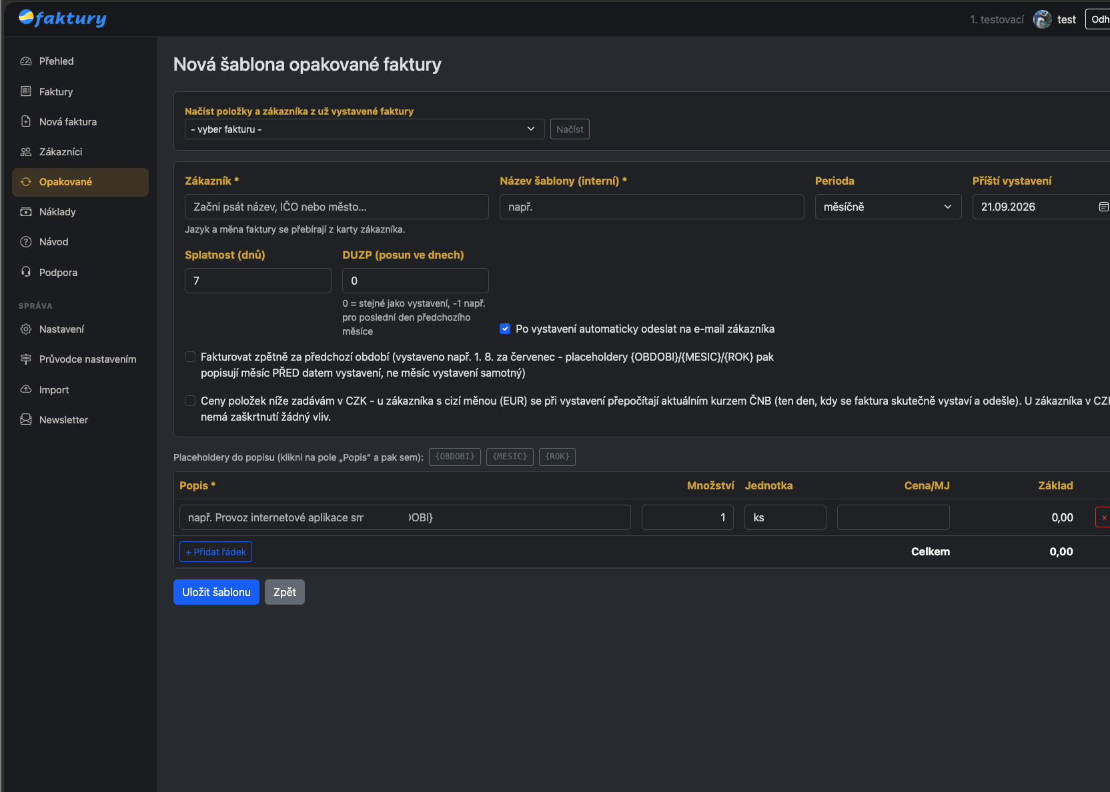Image resolution: width=1110 pixels, height=792 pixels.
Task: Enable Fakturovat zpětně za předchozí období
Action: [x=190, y=357]
